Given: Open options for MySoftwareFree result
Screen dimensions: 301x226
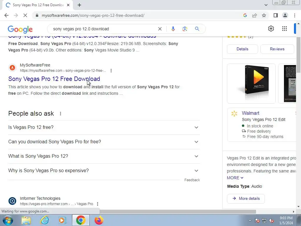Looking at the screenshot, I should pos(111,71).
